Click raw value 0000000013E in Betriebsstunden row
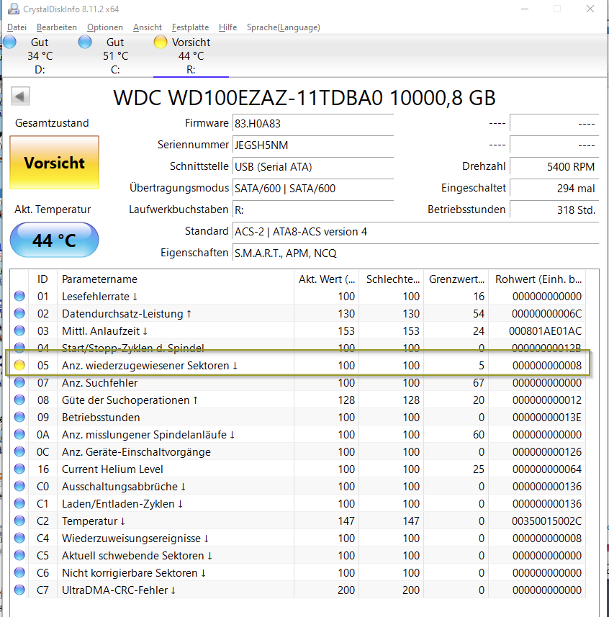This screenshot has width=609, height=617. (x=547, y=418)
